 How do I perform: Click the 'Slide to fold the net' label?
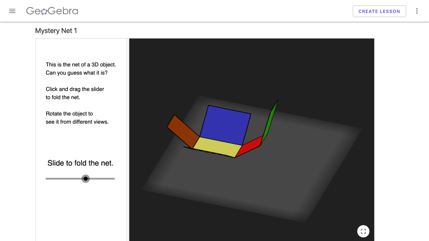[80, 163]
